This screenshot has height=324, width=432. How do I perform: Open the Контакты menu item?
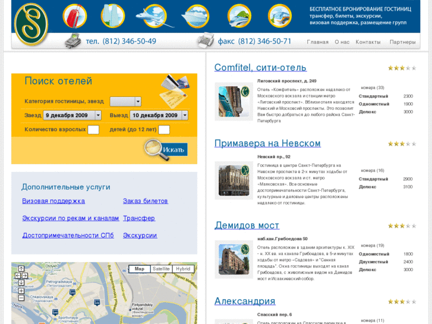(x=368, y=42)
